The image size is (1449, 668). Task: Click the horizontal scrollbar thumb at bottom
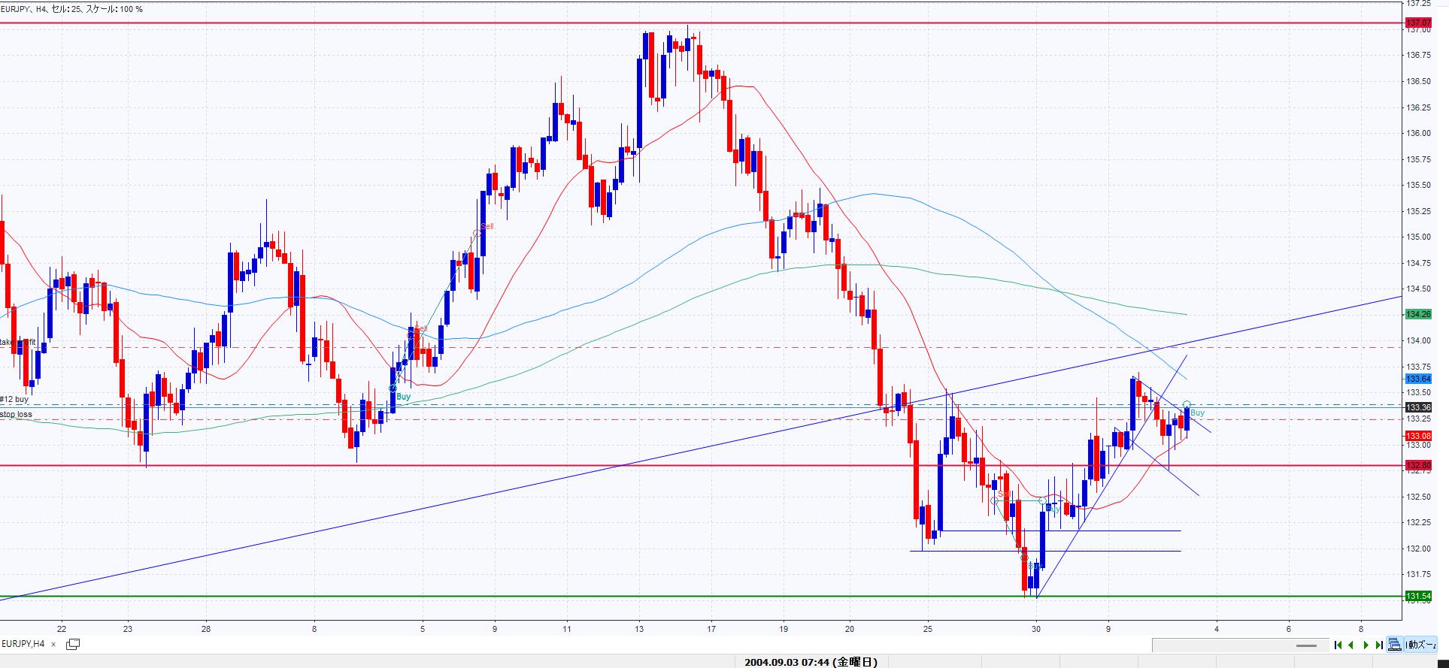1306,645
